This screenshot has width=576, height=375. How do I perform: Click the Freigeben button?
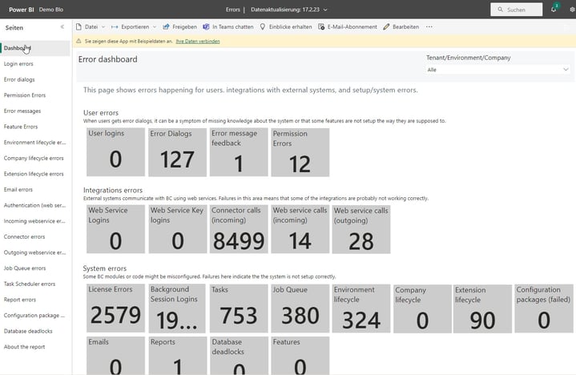pos(180,26)
